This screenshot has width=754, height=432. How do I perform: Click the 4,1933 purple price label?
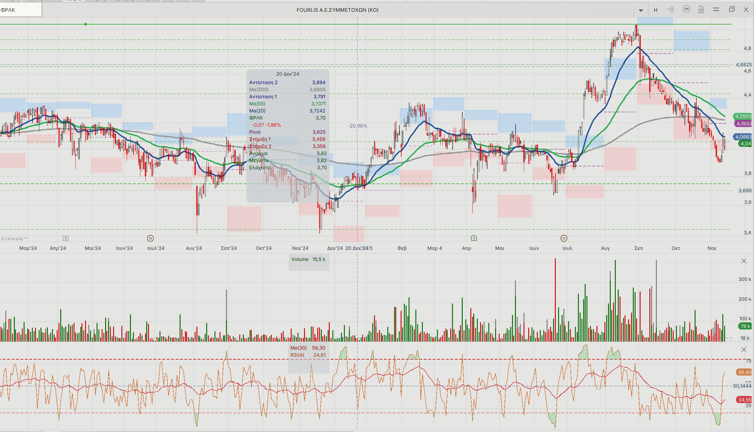click(x=744, y=124)
